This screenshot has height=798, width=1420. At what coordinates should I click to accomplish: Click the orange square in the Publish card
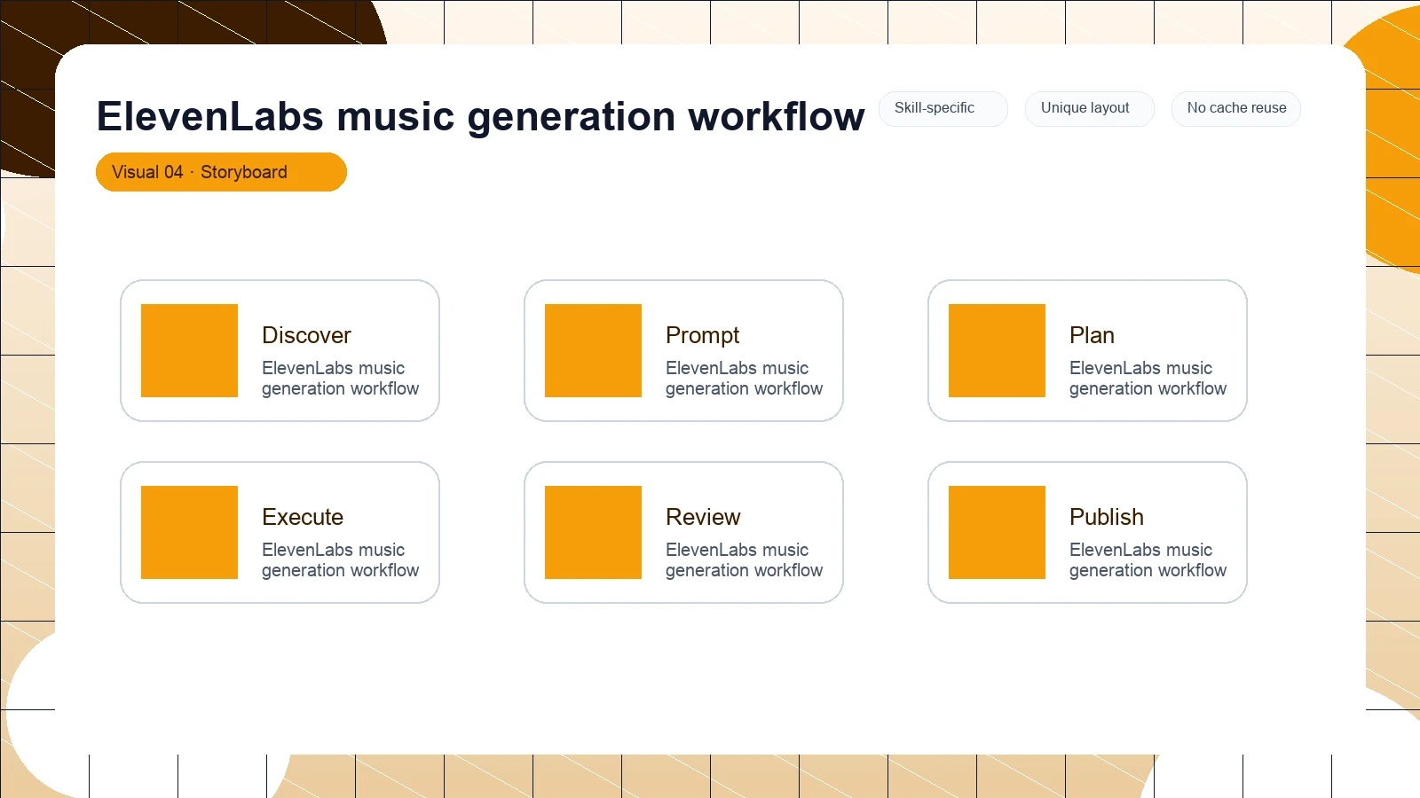(x=997, y=532)
